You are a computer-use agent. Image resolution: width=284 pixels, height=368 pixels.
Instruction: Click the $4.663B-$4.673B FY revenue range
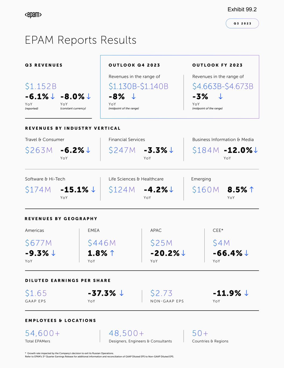click(223, 86)
